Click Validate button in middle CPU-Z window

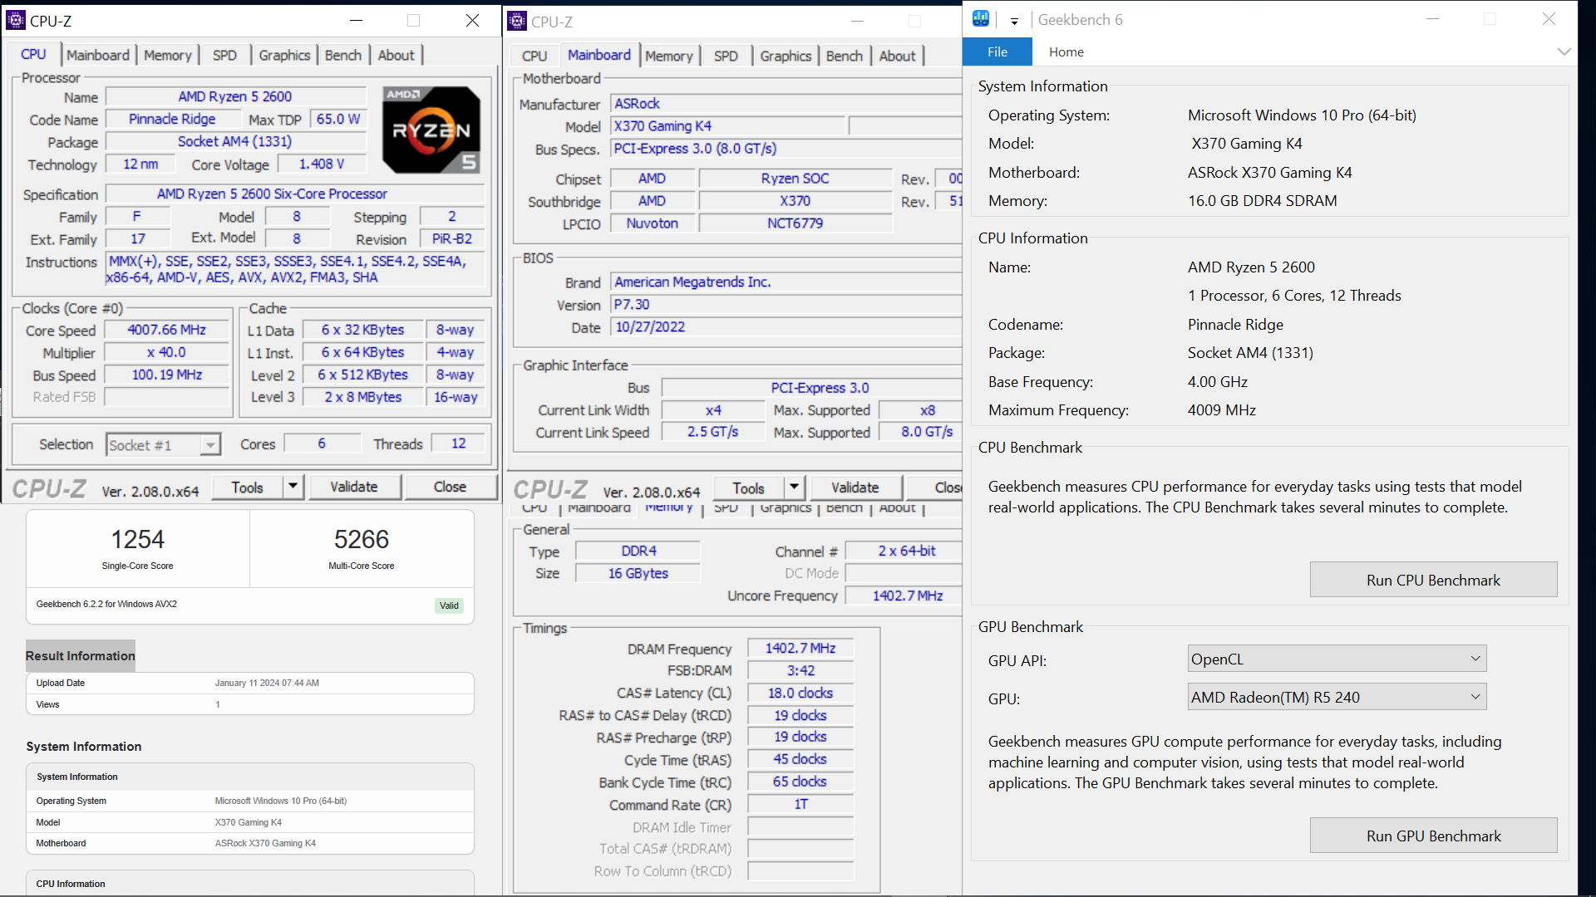(x=855, y=488)
